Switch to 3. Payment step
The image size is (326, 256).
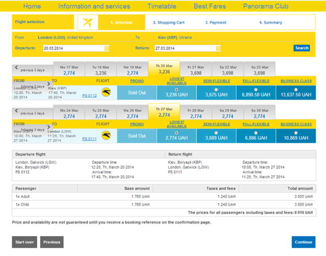215,22
